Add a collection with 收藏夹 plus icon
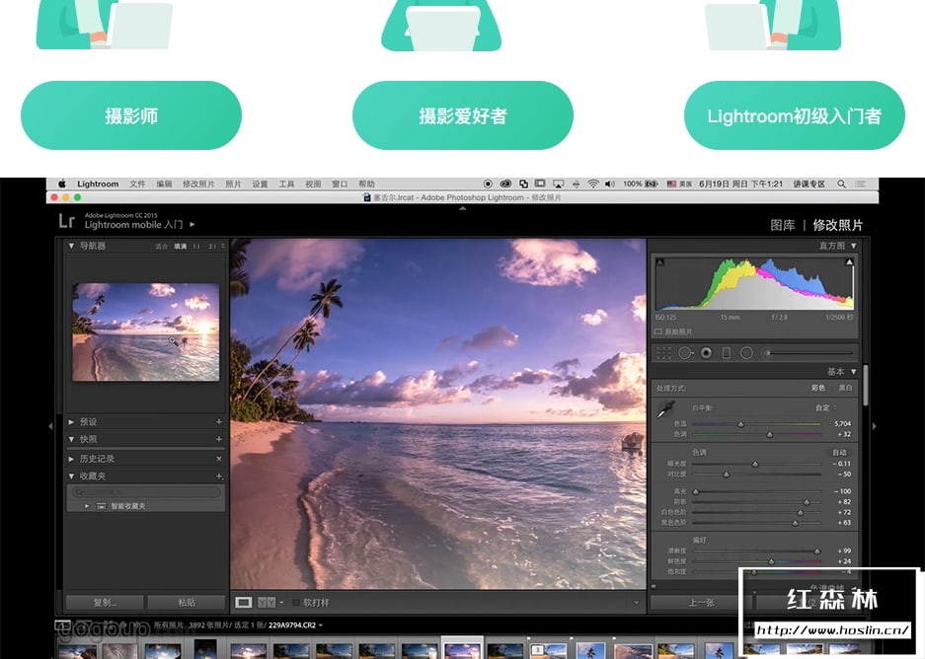The width and height of the screenshot is (925, 659). point(219,476)
